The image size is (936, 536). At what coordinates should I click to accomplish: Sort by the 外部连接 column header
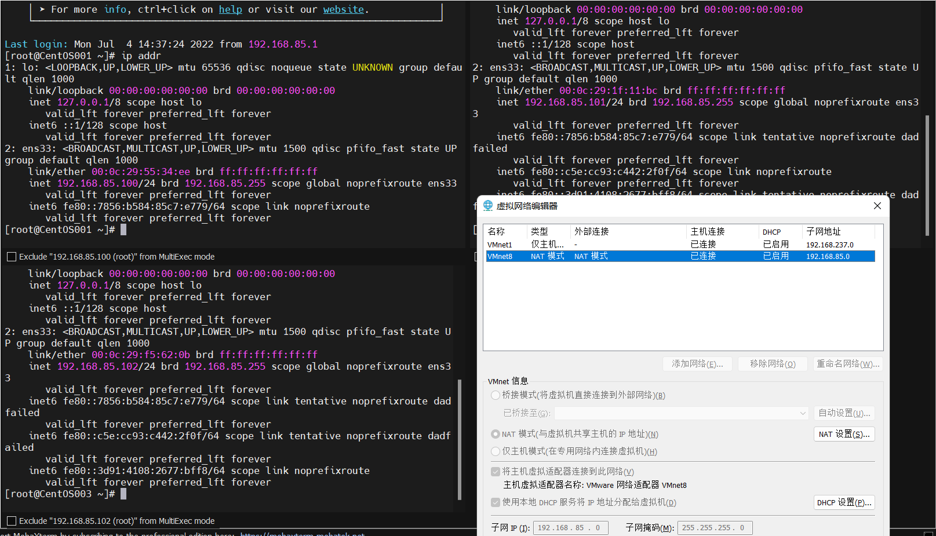629,232
